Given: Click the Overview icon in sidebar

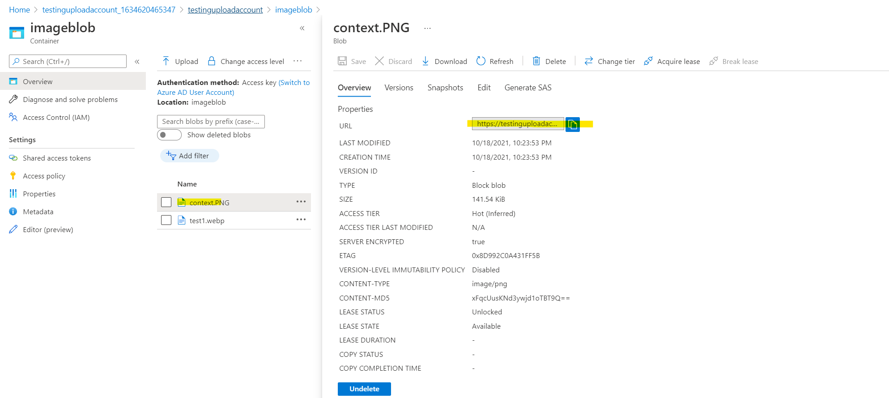Looking at the screenshot, I should click(x=13, y=81).
